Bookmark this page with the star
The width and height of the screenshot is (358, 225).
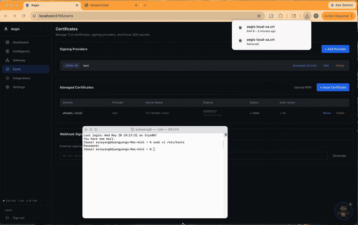click(x=259, y=16)
